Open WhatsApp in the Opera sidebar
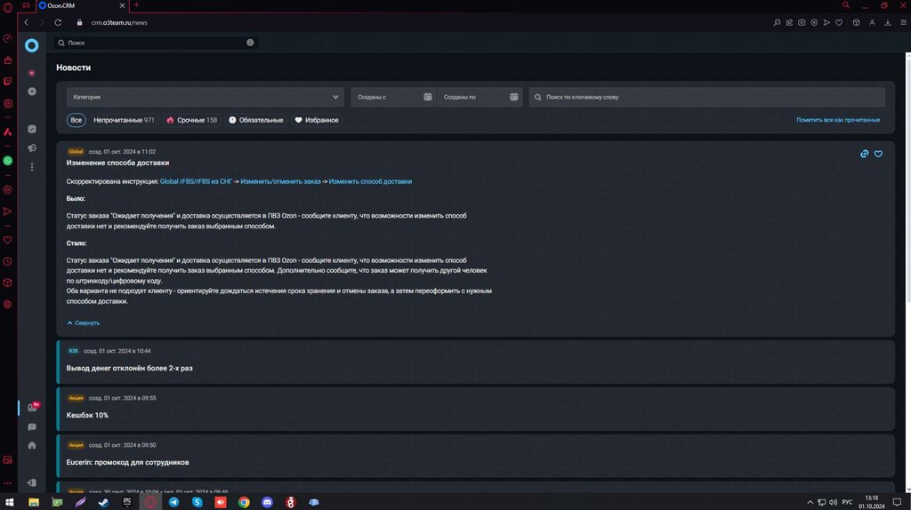911x510 pixels. click(7, 161)
